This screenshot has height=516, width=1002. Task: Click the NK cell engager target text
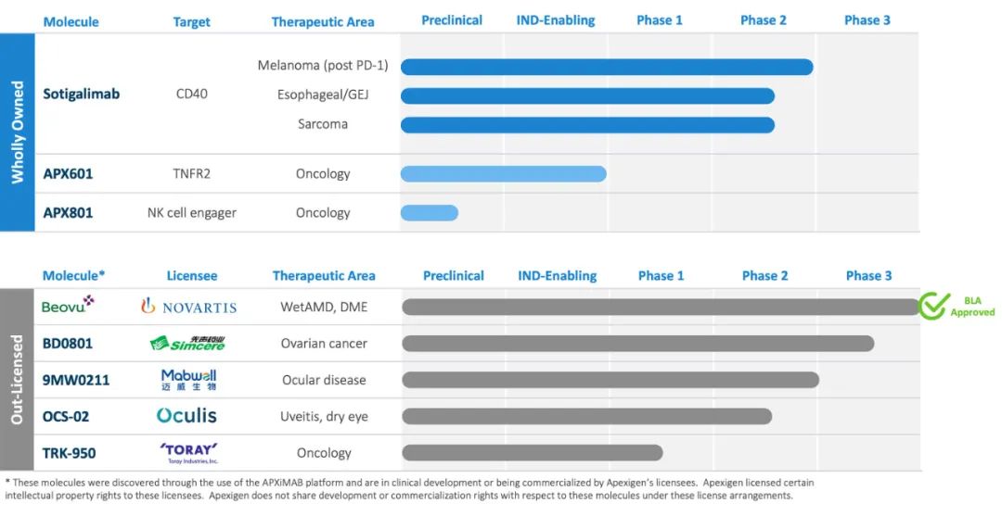[x=192, y=213]
